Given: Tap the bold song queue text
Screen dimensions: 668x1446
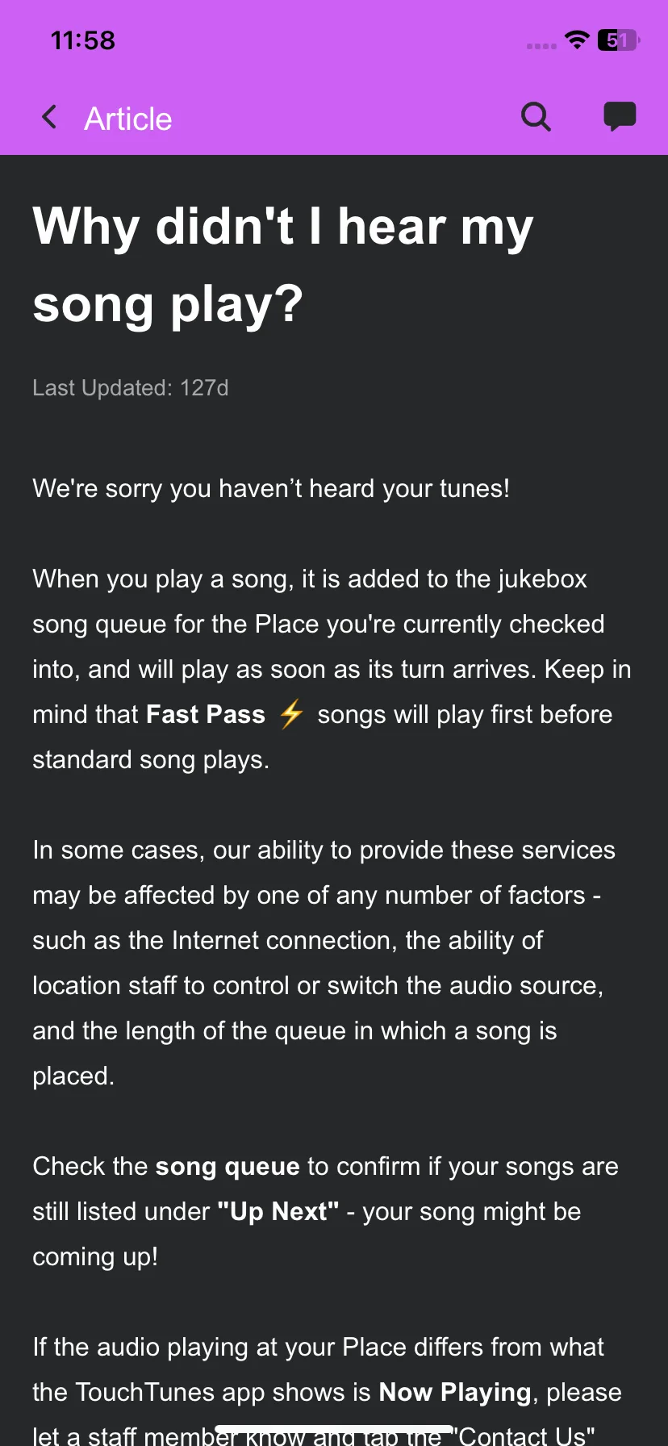Looking at the screenshot, I should [228, 1166].
